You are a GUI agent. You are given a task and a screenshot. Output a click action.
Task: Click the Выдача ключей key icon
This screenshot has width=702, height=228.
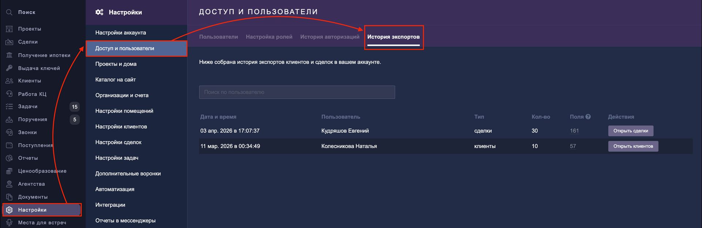[9, 68]
